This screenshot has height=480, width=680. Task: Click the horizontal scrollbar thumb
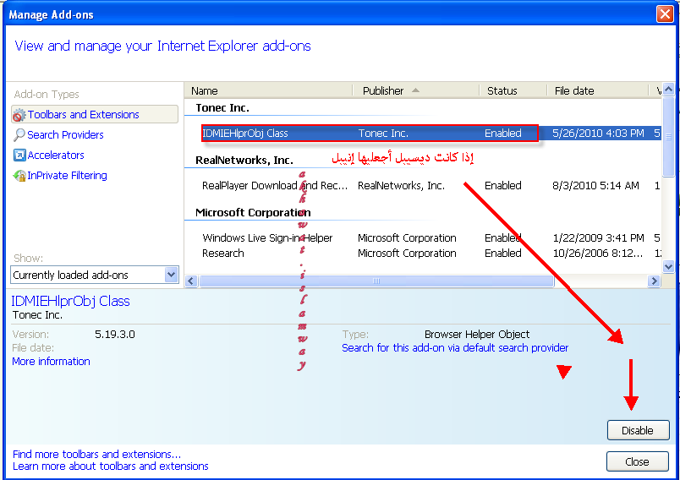click(x=376, y=281)
